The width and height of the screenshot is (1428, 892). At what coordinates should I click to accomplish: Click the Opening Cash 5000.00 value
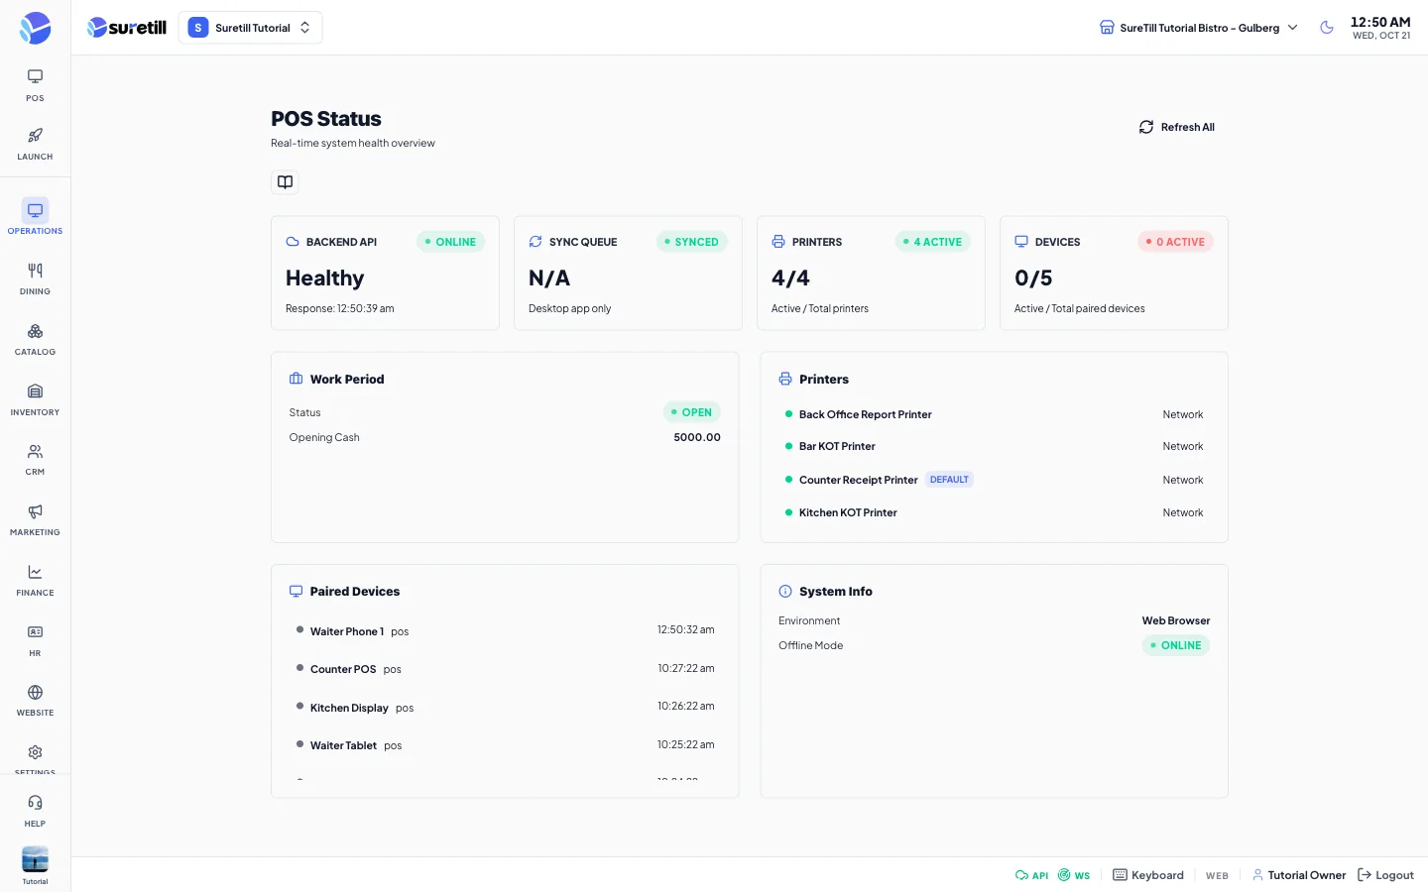[697, 437]
